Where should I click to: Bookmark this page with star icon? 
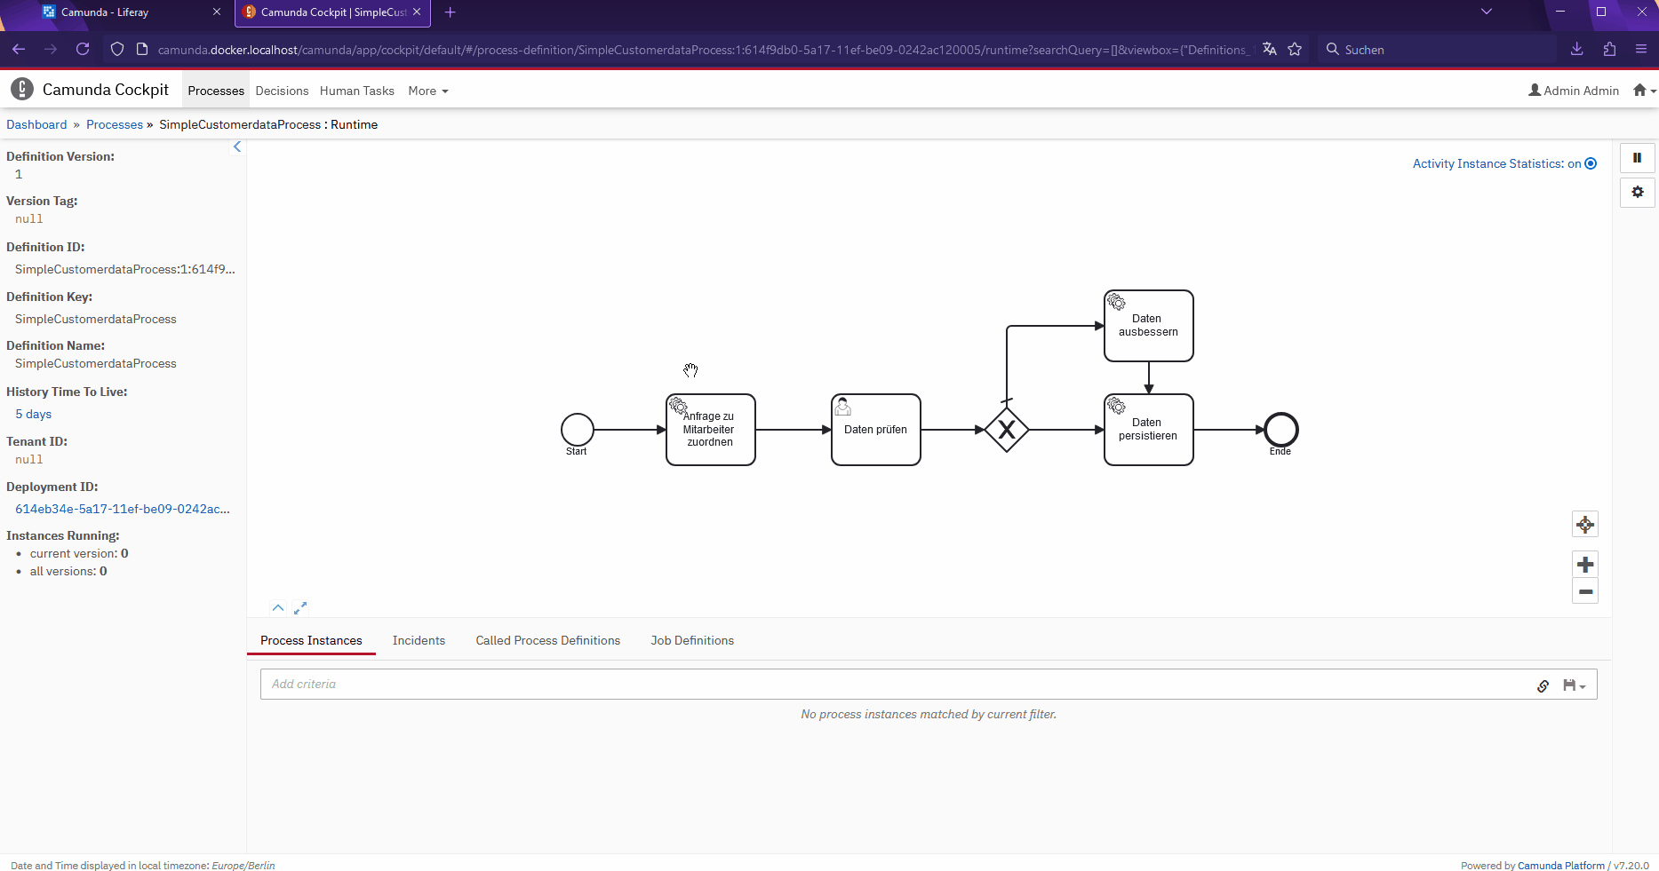(1295, 50)
